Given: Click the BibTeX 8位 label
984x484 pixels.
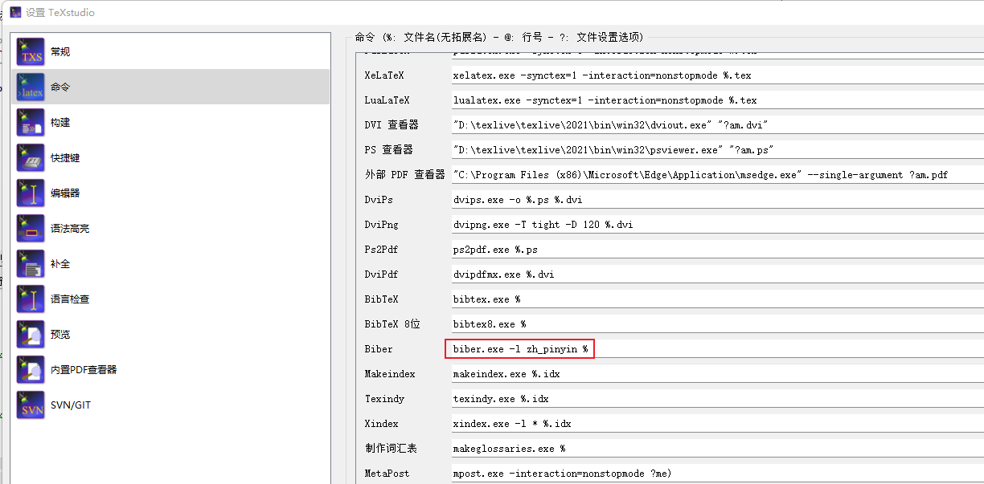Looking at the screenshot, I should point(392,324).
